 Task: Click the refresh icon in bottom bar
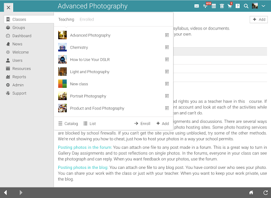(x=266, y=193)
